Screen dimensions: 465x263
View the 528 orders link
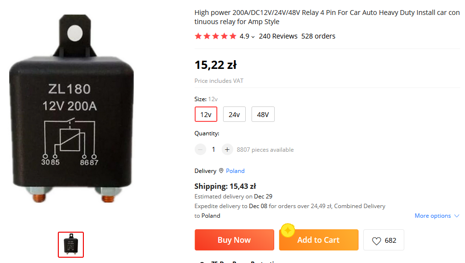[318, 36]
